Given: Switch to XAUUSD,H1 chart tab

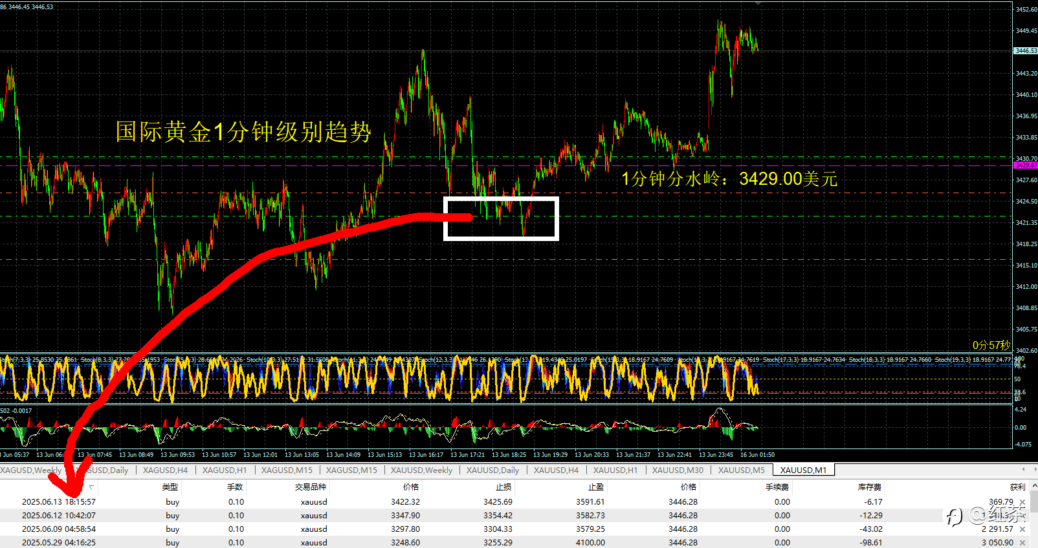Looking at the screenshot, I should tap(615, 470).
